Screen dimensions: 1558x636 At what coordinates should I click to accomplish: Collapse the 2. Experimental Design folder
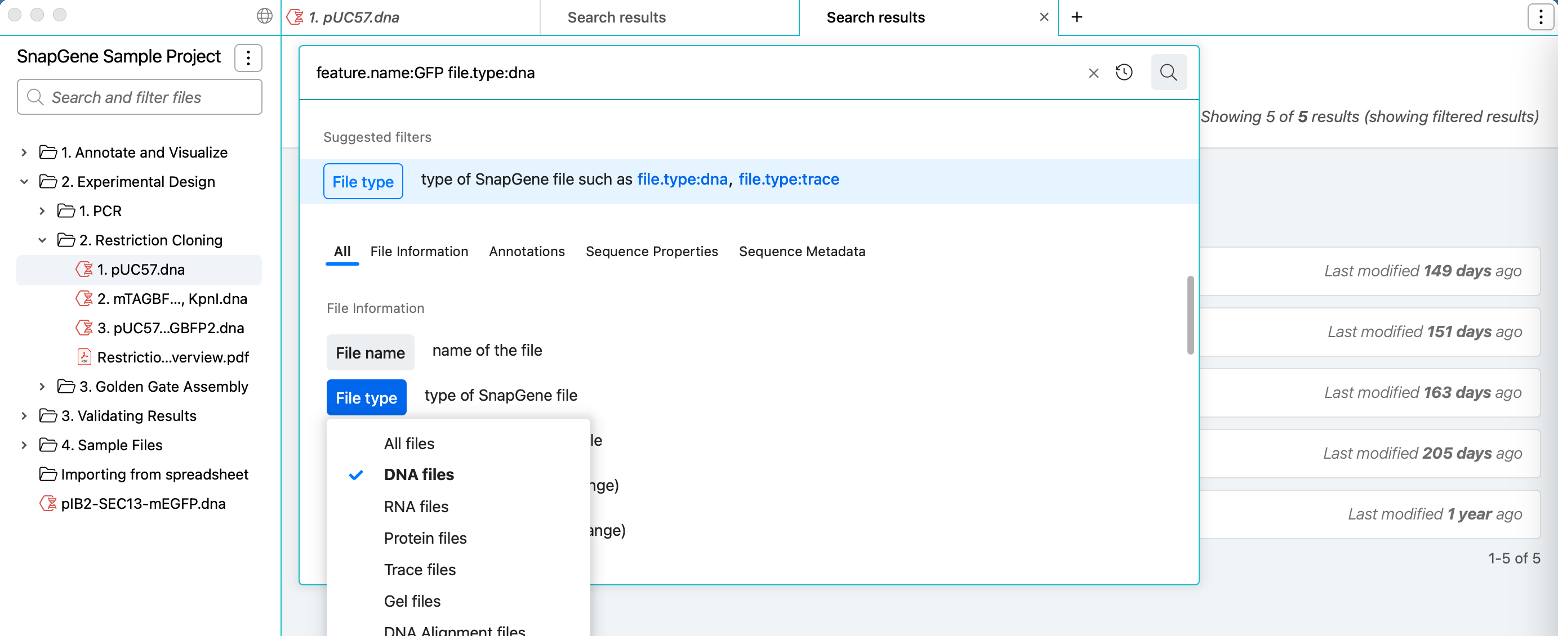click(24, 181)
